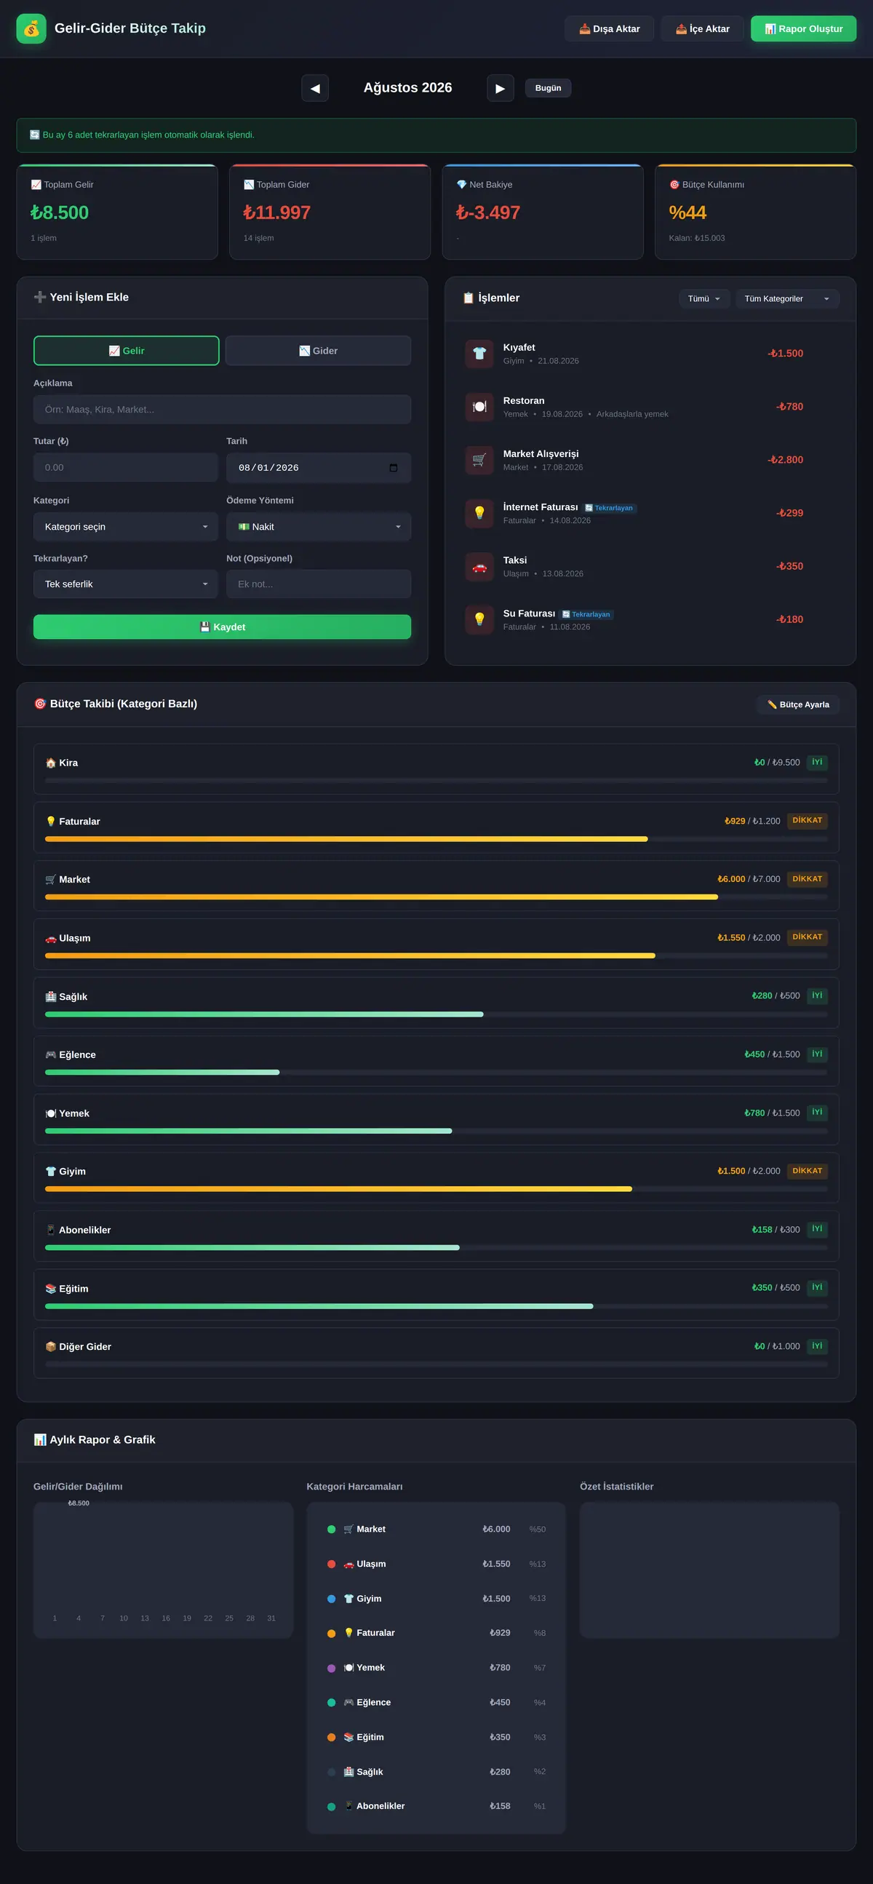
Task: Click the Toplam Gider card
Action: click(x=330, y=212)
